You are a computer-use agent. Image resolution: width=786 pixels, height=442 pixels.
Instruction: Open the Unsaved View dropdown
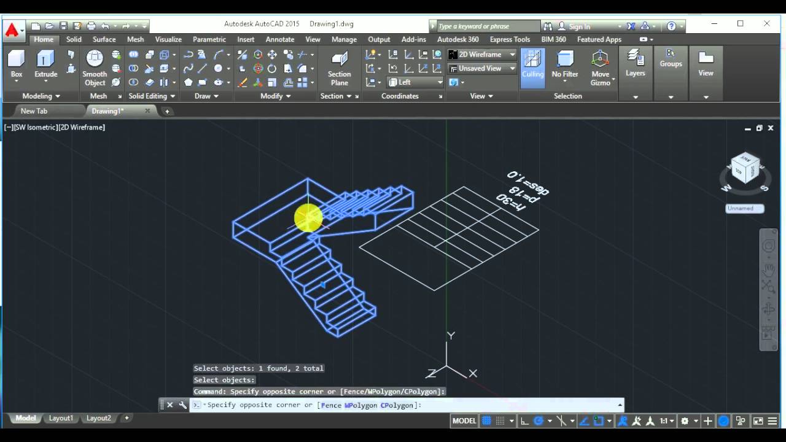(x=482, y=68)
